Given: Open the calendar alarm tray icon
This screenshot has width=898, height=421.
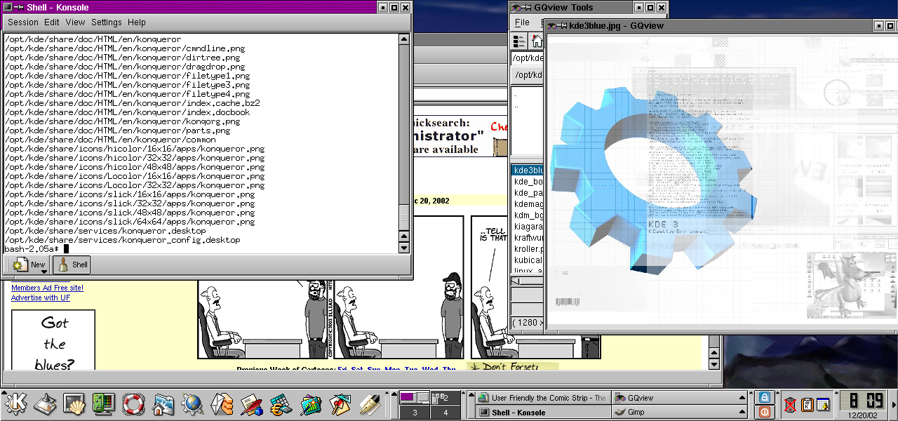Looking at the screenshot, I should (823, 404).
